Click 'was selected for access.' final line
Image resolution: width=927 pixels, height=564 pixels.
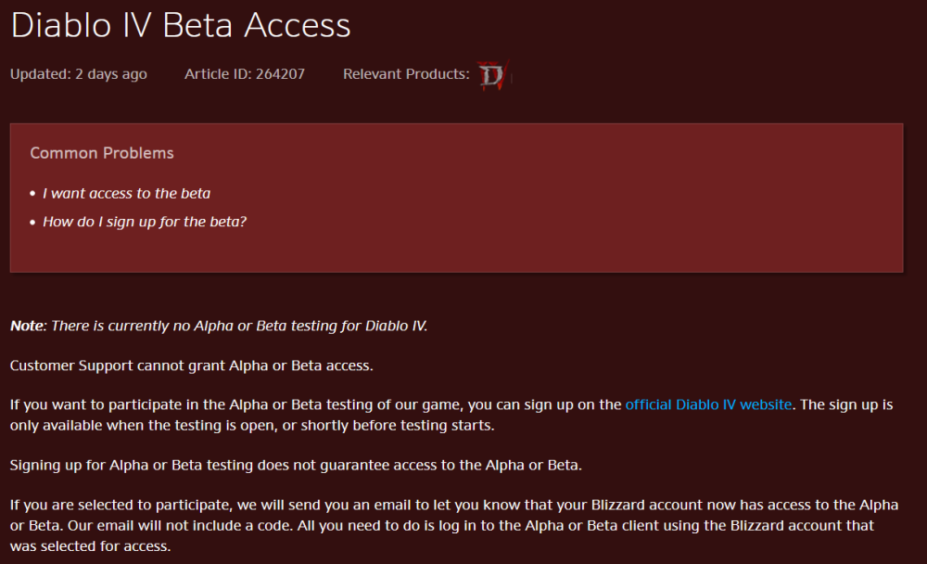coord(91,545)
